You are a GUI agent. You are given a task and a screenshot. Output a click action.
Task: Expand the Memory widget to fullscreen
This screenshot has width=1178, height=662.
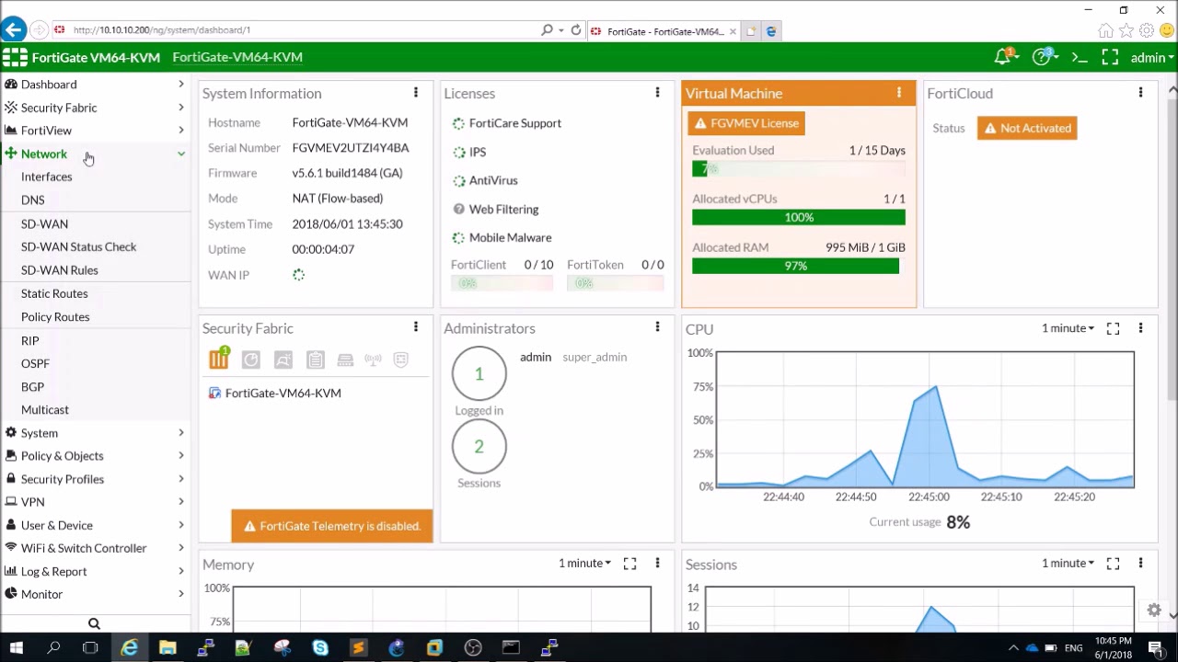coord(629,563)
